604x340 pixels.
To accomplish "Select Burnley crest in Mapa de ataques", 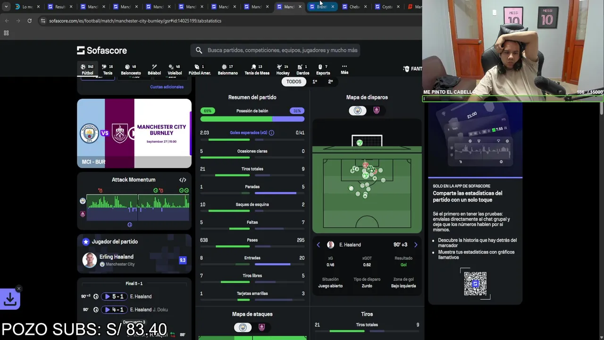I will [262, 328].
